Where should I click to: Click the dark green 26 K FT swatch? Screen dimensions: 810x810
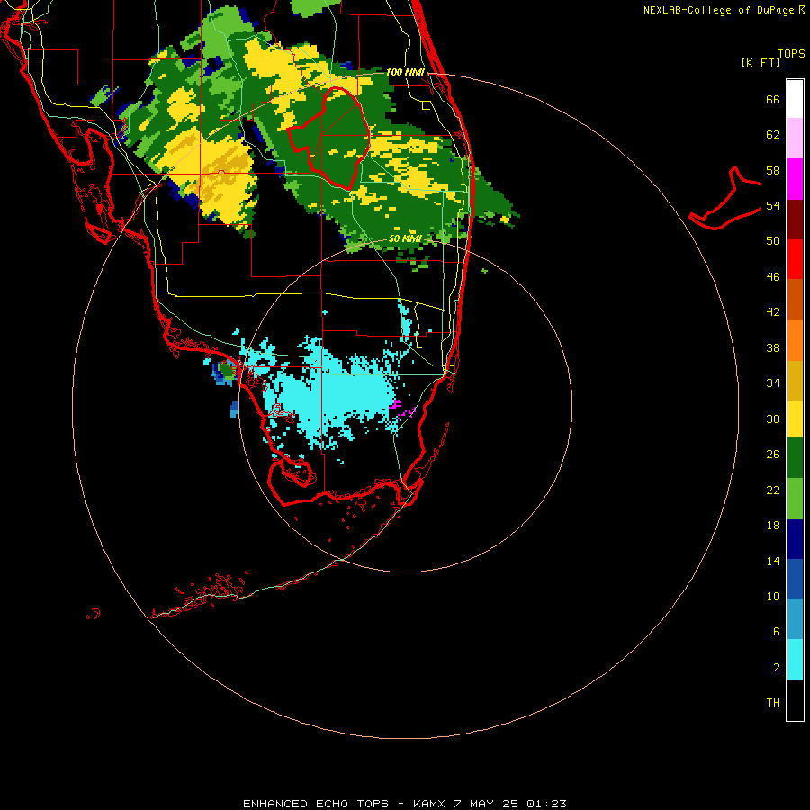[x=795, y=458]
